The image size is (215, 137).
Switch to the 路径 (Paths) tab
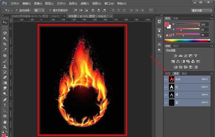tap(184, 73)
